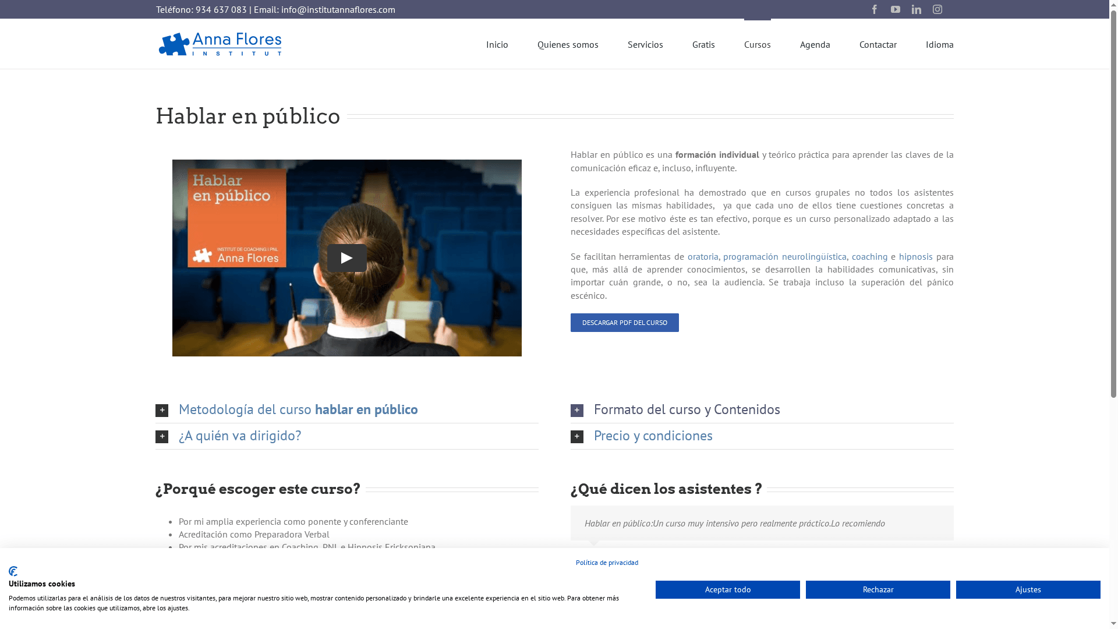Viewport: 1118px width, 629px height.
Task: Click the cookie consent icon bottom left
Action: coord(14,571)
